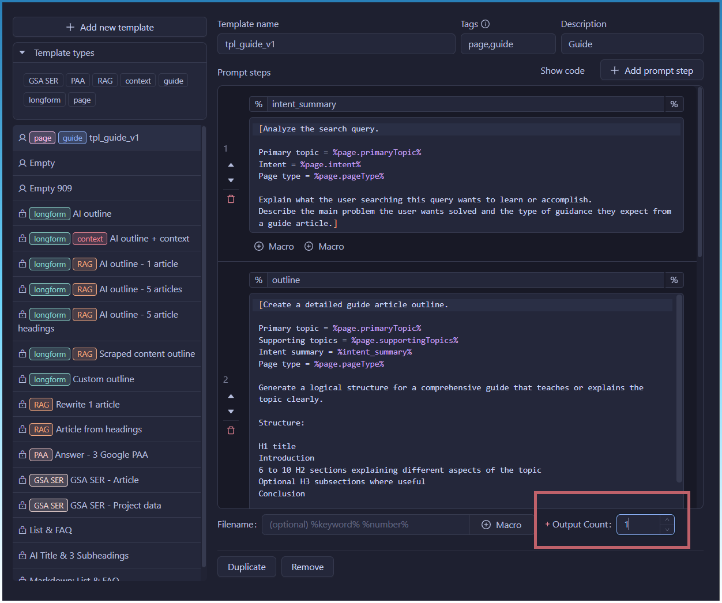
Task: Click the Duplicate button
Action: click(x=246, y=567)
